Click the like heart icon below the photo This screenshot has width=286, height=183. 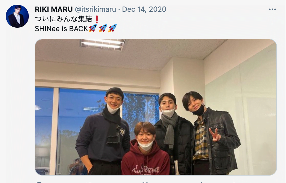(x=145, y=182)
